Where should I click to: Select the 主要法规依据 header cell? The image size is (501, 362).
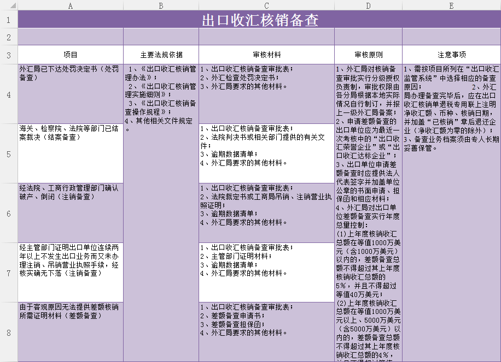(x=161, y=55)
